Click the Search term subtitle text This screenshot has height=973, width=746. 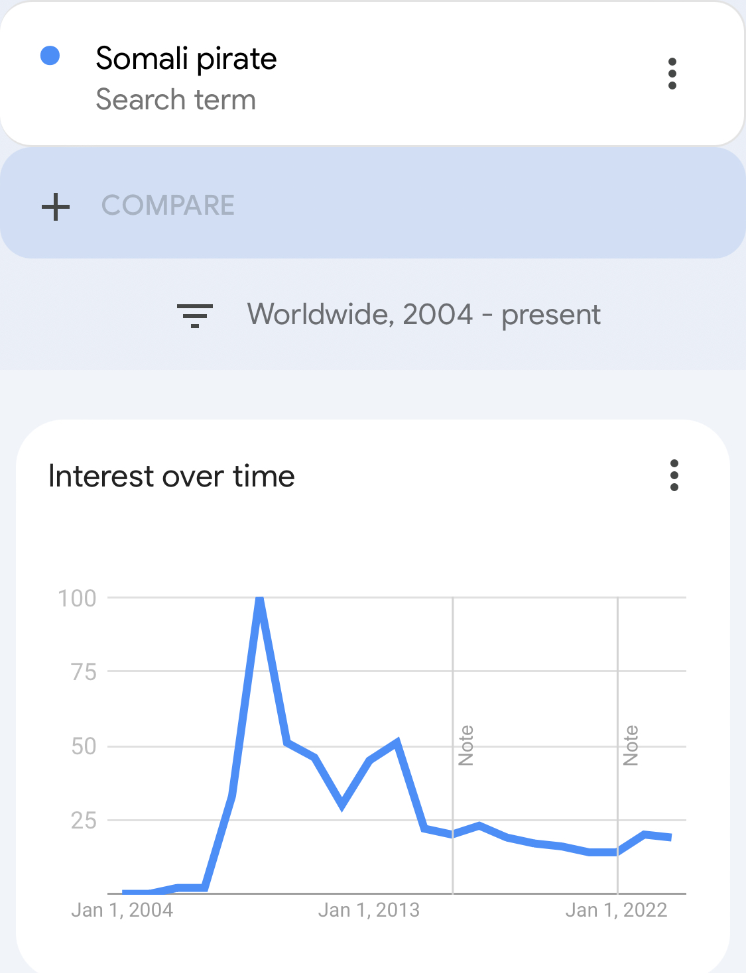[x=176, y=100]
